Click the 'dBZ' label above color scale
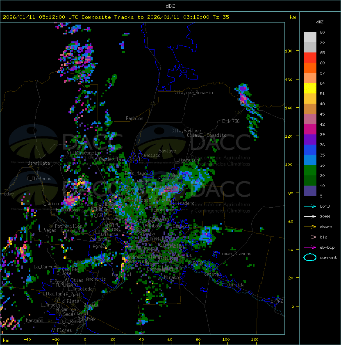Screen dimensions: 341x345 320,22
